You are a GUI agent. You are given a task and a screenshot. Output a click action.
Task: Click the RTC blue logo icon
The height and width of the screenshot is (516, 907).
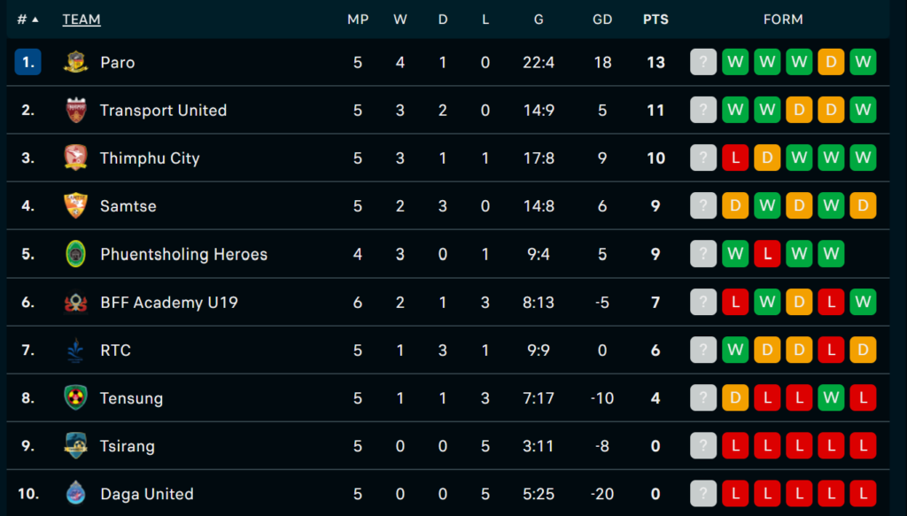[x=76, y=350]
